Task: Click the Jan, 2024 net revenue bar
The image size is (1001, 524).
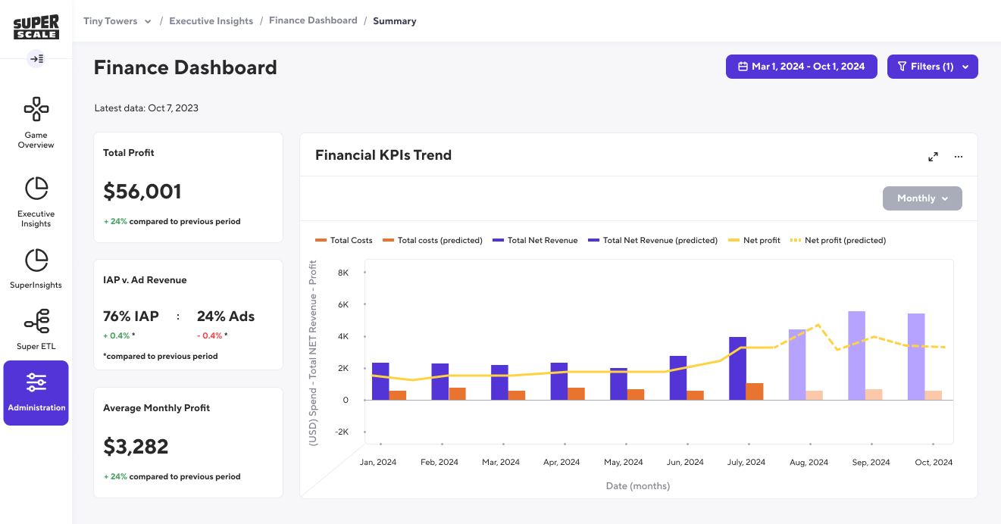Action: 380,381
